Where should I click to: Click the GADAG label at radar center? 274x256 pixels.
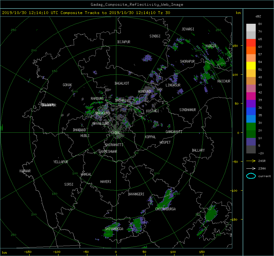[116, 133]
